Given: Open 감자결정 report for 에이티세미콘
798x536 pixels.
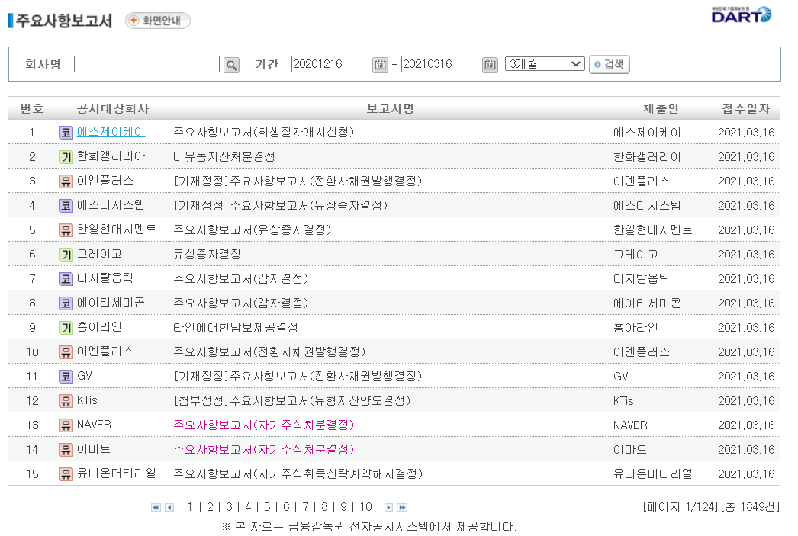Looking at the screenshot, I should [241, 303].
